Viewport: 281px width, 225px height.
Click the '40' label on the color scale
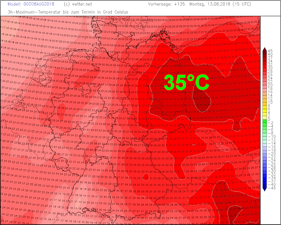pos(270,54)
